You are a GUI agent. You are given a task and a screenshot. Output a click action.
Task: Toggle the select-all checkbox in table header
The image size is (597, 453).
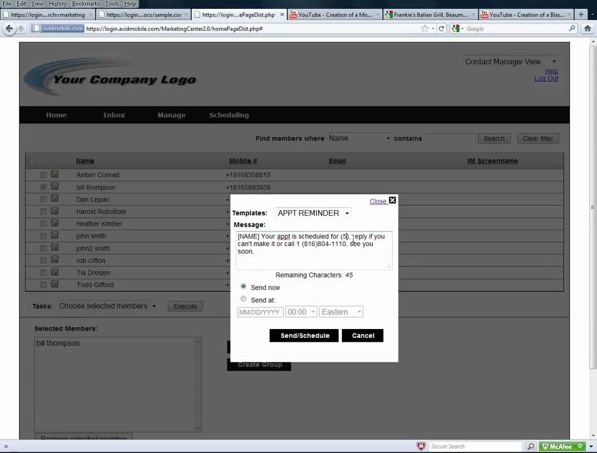tap(31, 160)
